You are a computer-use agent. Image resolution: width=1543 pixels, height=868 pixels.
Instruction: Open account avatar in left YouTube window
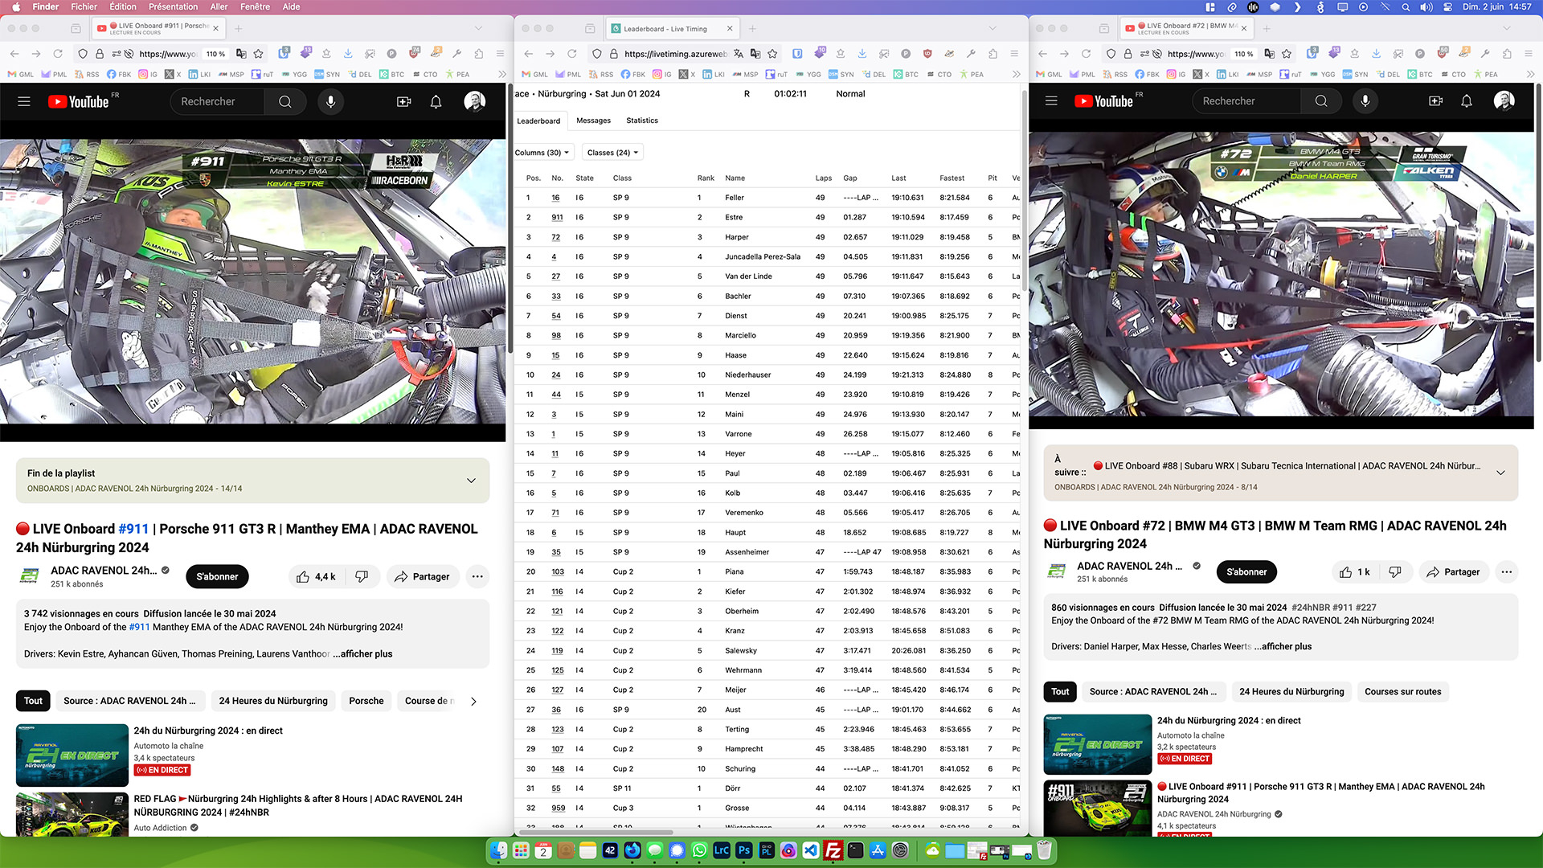click(474, 102)
